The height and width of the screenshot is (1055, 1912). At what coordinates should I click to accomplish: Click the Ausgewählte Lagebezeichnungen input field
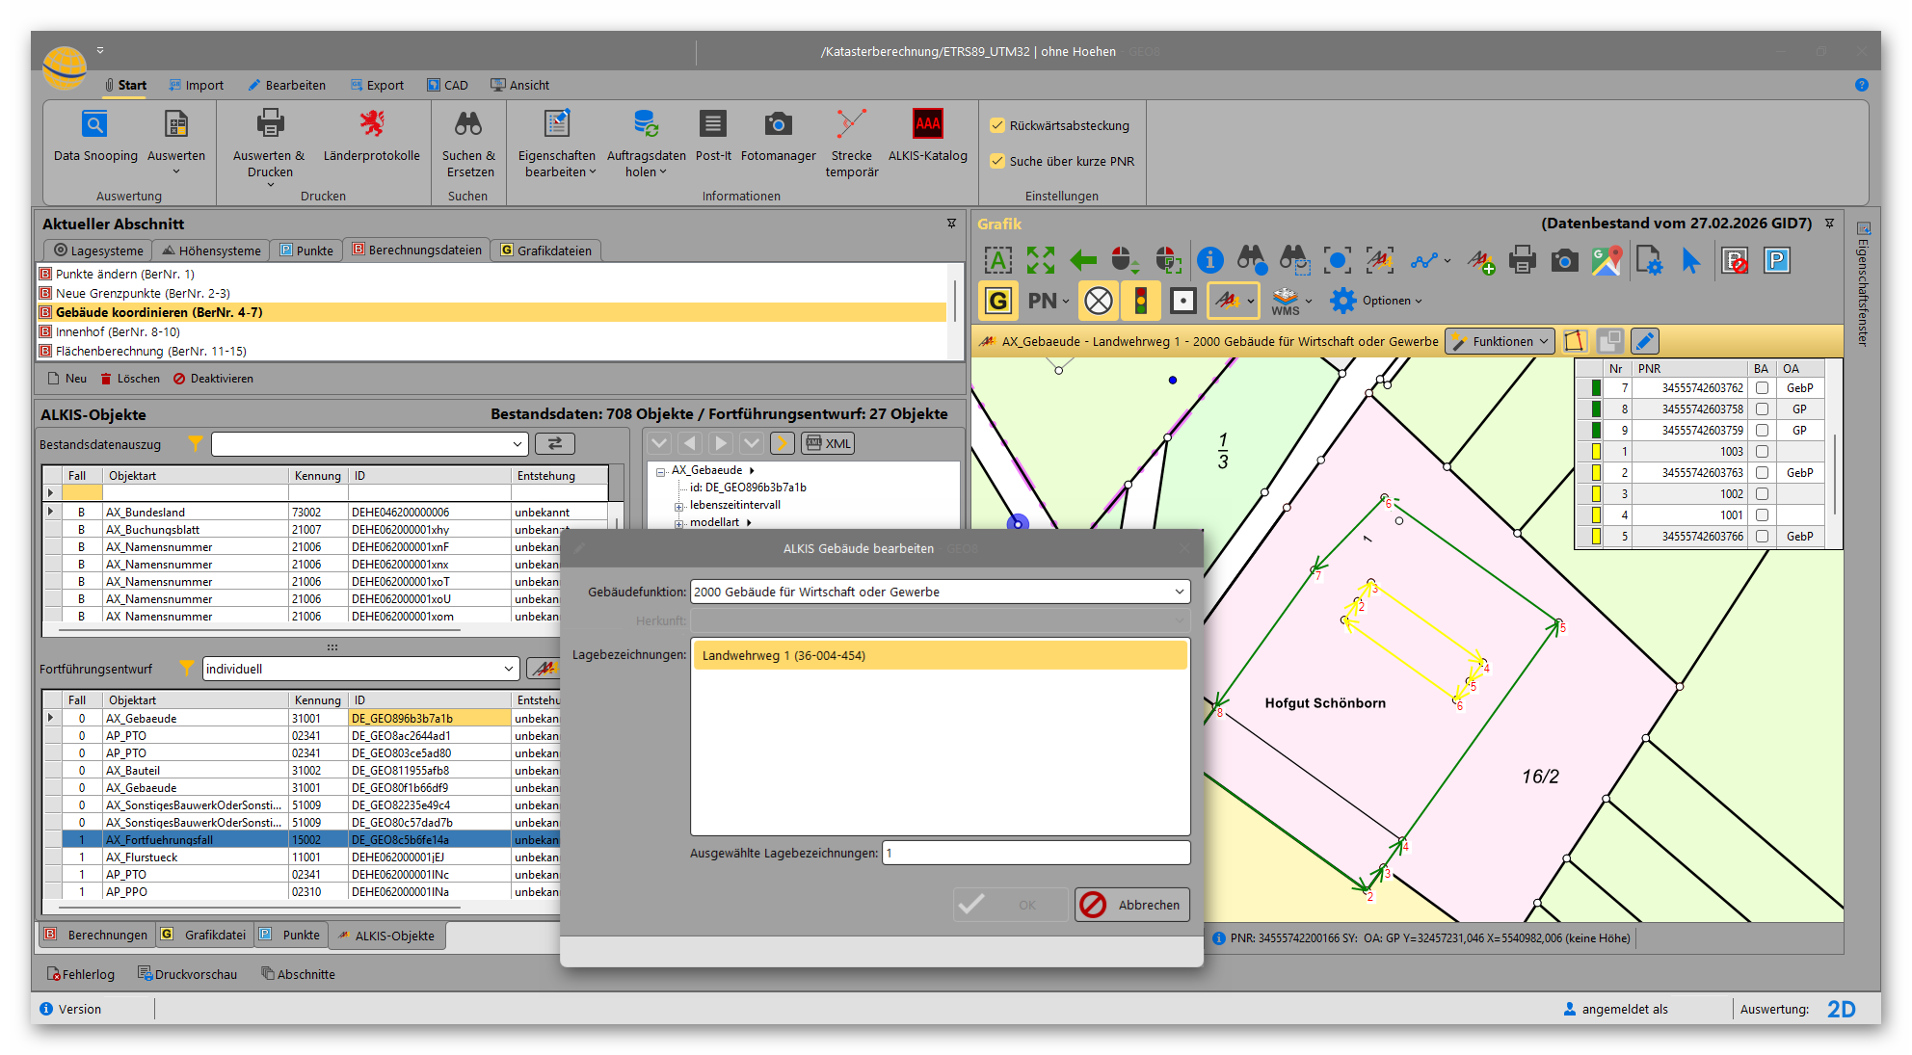click(1036, 853)
